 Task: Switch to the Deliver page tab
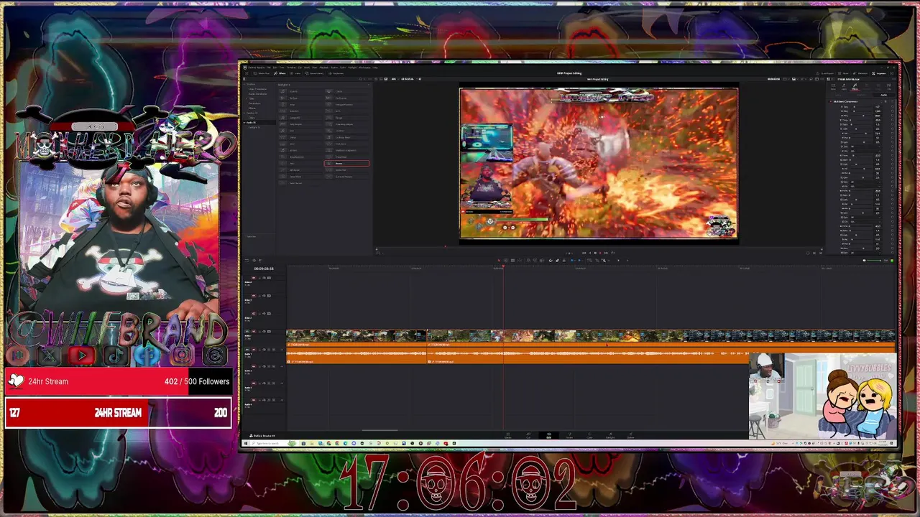(631, 436)
